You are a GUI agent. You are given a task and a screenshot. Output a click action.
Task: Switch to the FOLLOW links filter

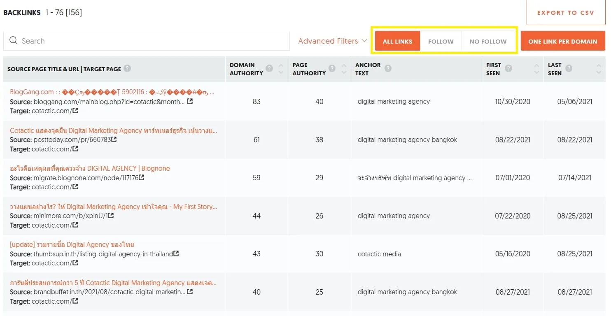pyautogui.click(x=441, y=41)
